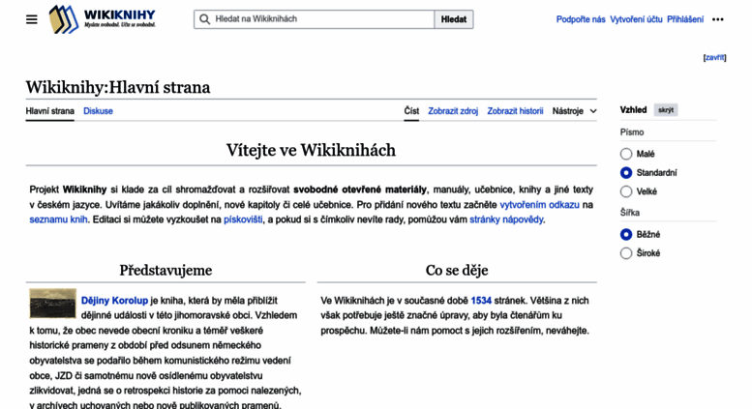Click the Představujeme section heading
This screenshot has width=752, height=409.
[165, 270]
